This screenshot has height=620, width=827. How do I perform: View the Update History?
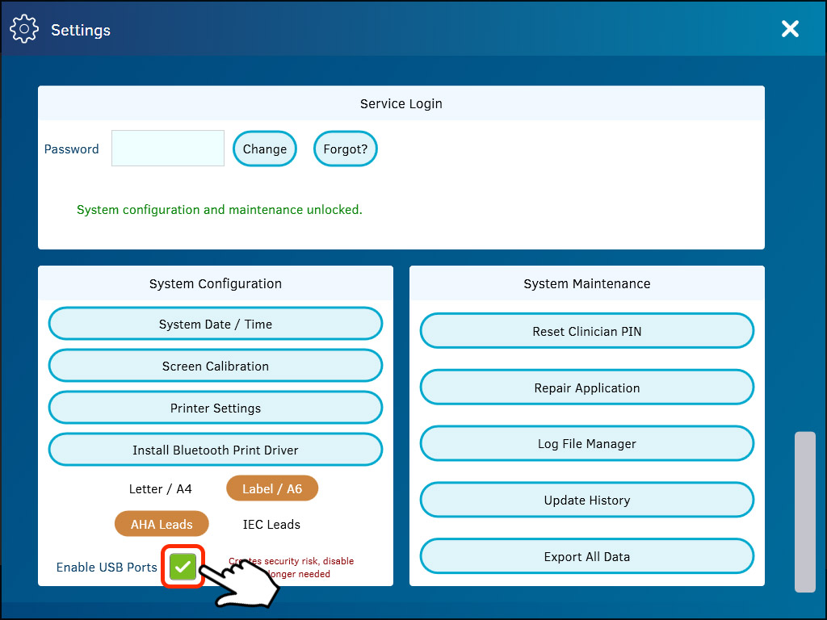pos(586,500)
